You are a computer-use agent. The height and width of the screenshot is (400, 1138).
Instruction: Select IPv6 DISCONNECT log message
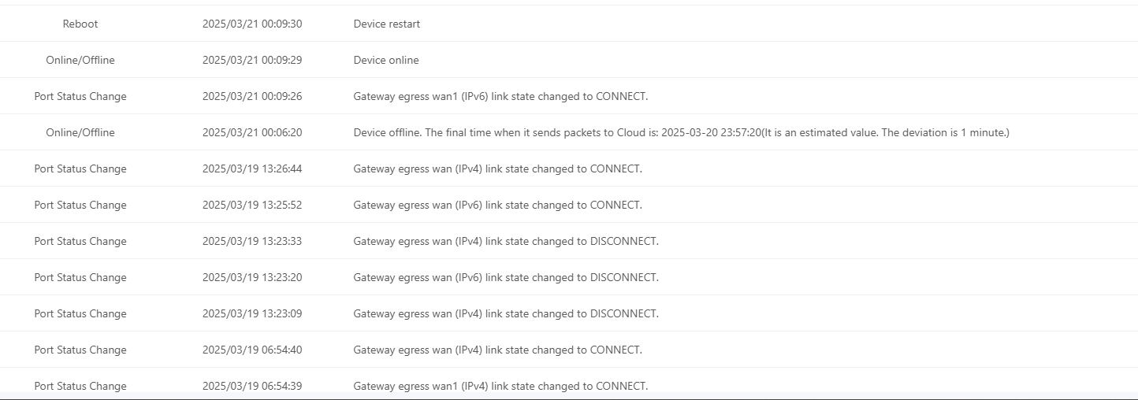[506, 277]
